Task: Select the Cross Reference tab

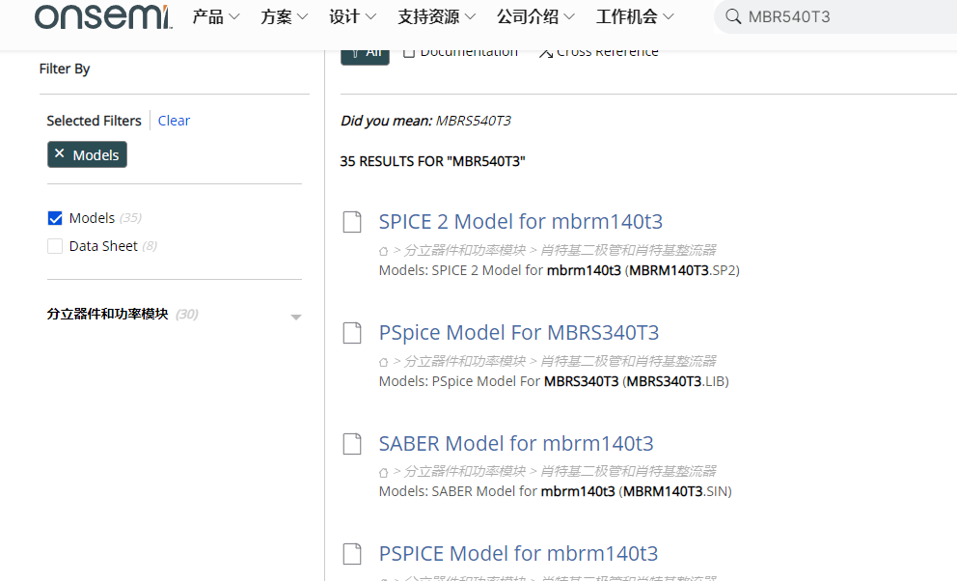Action: pyautogui.click(x=599, y=54)
